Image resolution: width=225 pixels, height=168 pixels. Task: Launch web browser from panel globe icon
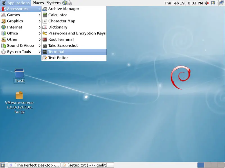(x=65, y=3)
